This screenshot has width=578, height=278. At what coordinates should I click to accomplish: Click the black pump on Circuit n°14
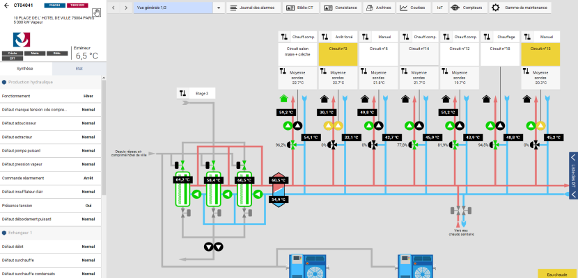point(419,126)
